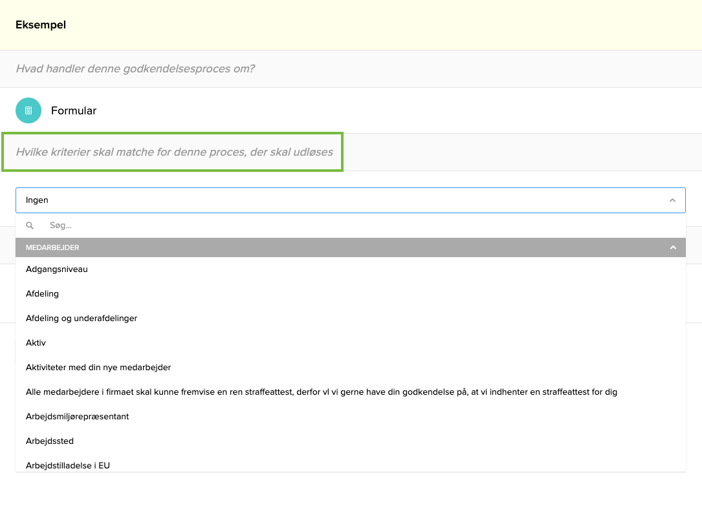Select the Aktiv criterion
Viewport: 702px width, 513px height.
click(x=36, y=342)
